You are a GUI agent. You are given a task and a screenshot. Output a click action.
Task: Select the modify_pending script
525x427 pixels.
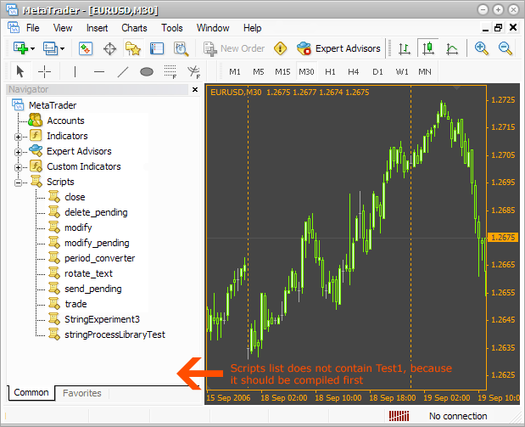(x=97, y=243)
